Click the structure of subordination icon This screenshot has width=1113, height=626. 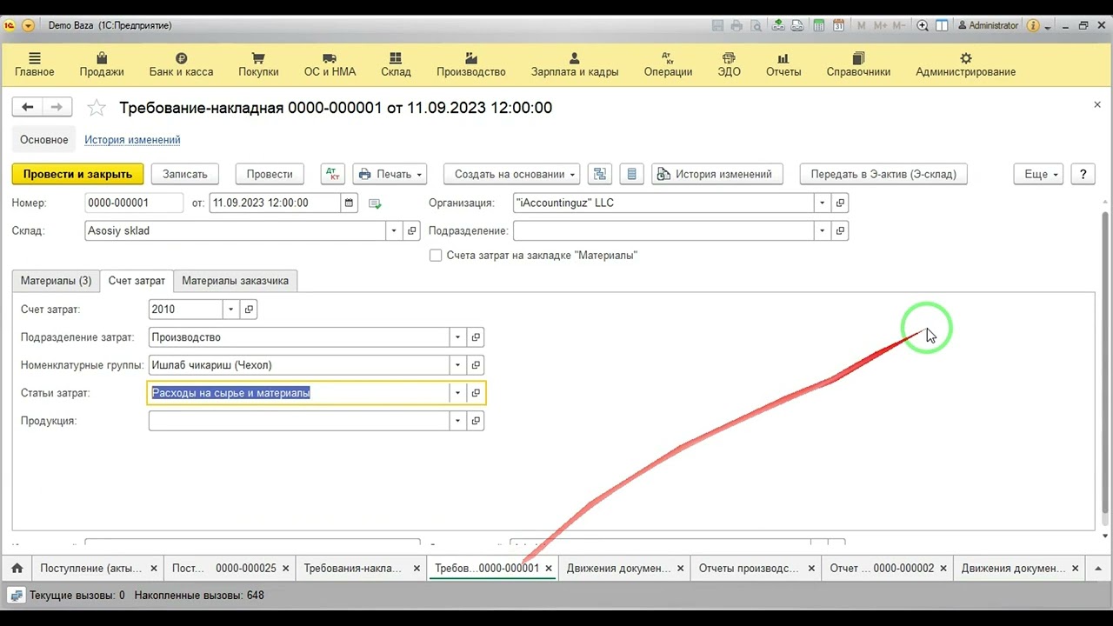[599, 174]
